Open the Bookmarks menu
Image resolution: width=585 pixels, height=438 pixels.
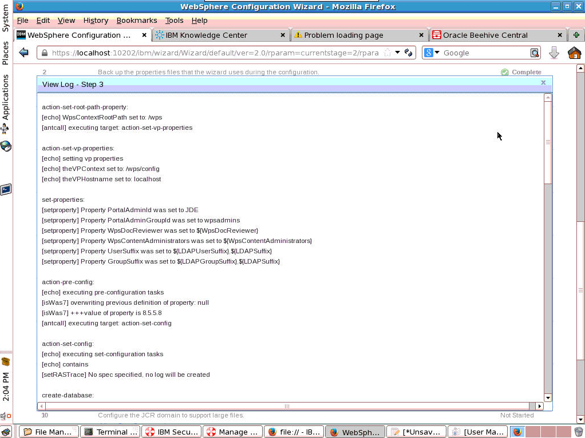tap(137, 21)
